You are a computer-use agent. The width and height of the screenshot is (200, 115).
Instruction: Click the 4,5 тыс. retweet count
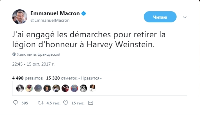(53, 103)
